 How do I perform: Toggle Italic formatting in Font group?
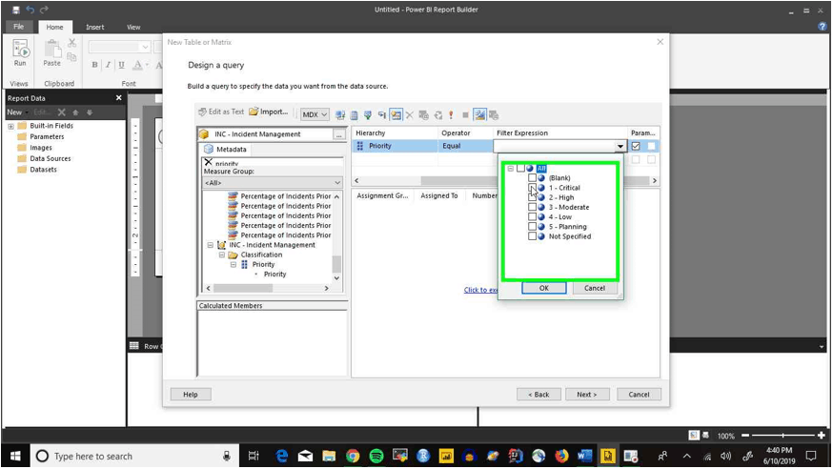pyautogui.click(x=108, y=65)
